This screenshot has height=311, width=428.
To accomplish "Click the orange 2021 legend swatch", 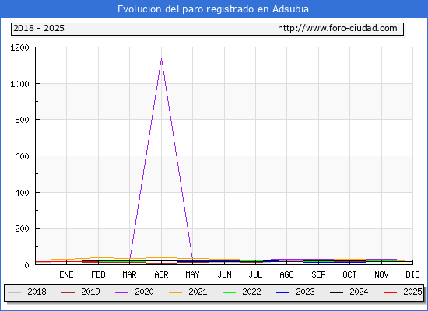I will [x=176, y=292].
